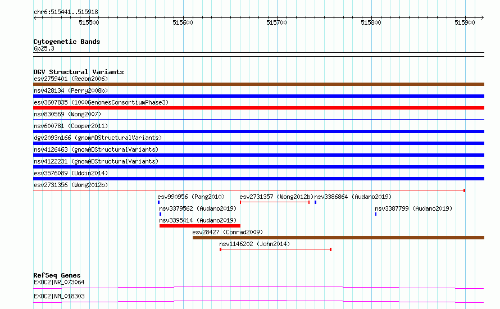Click the esv28427 (Conrad2009) label
This screenshot has height=309, width=500.
[228, 232]
